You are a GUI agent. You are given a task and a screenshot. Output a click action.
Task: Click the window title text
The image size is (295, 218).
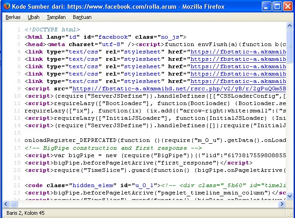118,7
